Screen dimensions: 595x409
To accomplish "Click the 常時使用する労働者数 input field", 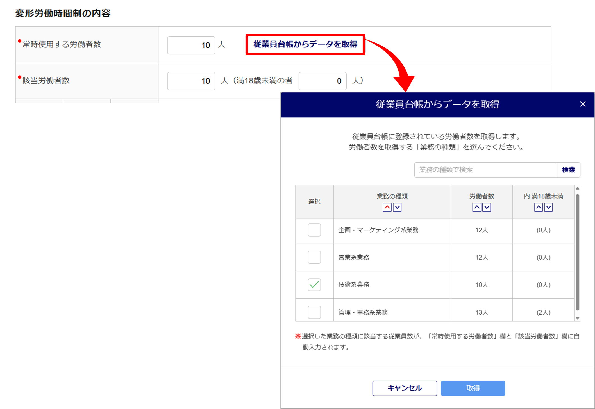I will pyautogui.click(x=191, y=45).
